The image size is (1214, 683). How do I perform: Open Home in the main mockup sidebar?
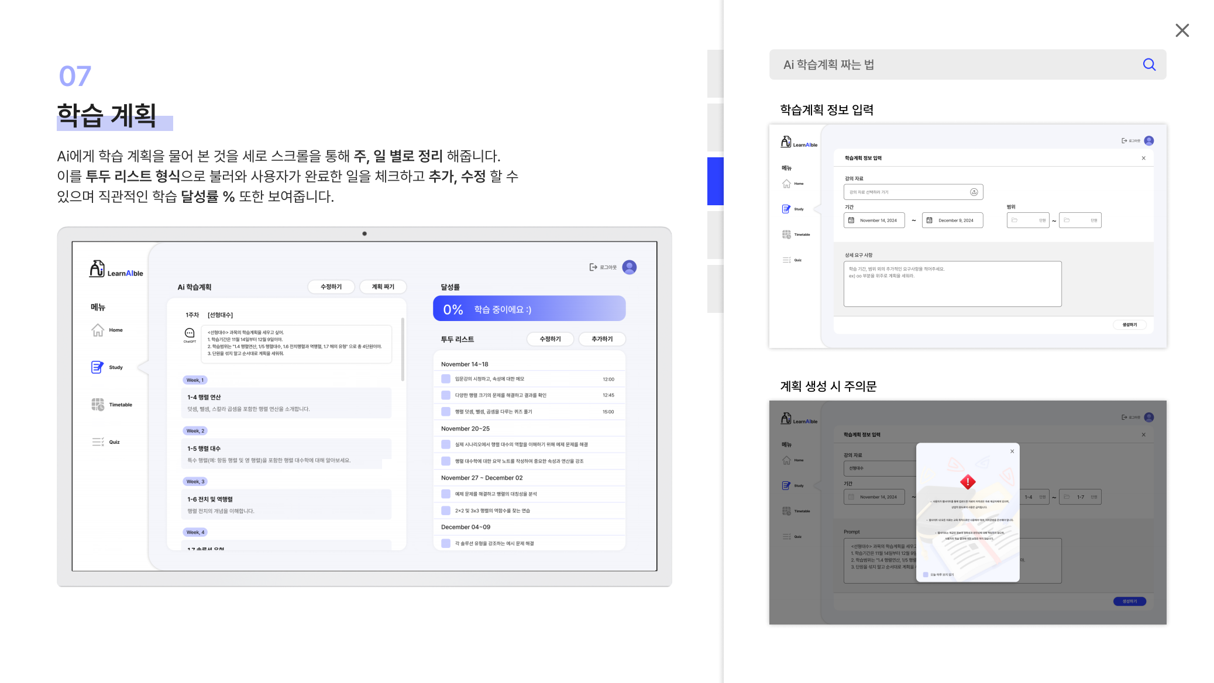98,330
